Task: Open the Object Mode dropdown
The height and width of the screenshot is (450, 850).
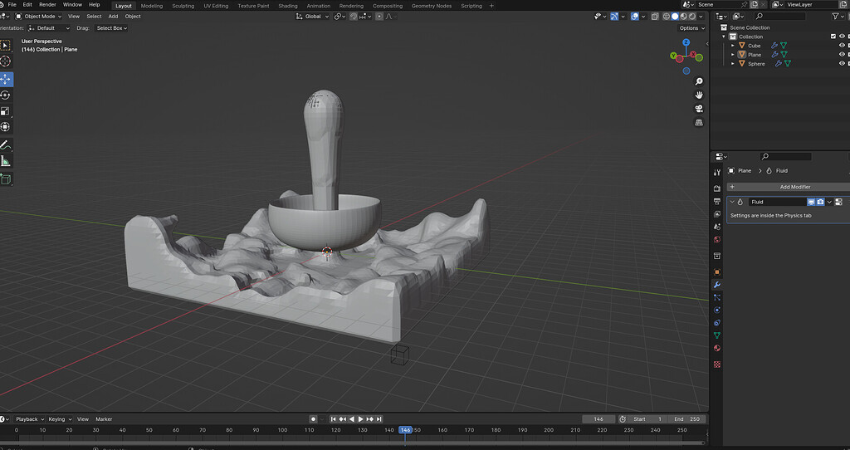Action: point(38,17)
